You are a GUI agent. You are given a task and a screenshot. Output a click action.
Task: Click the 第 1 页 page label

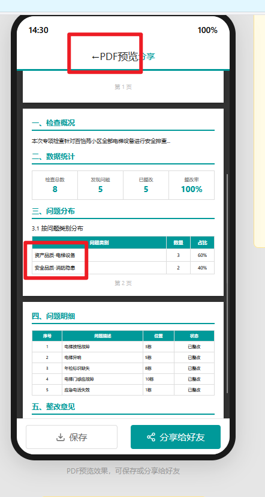[x=123, y=87]
